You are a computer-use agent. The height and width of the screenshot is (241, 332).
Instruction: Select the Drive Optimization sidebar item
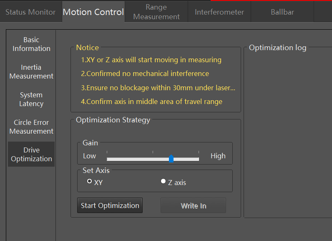tap(31, 154)
